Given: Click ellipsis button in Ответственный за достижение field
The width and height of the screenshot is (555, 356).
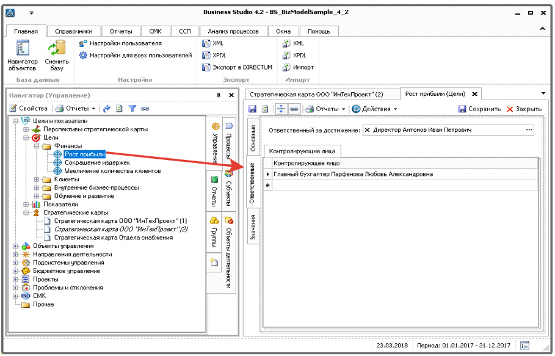Looking at the screenshot, I should click(529, 130).
